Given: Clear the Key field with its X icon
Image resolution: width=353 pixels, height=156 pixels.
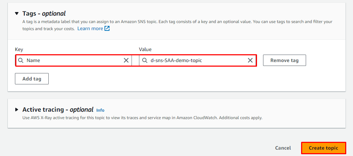Looking at the screenshot, I should 126,60.
